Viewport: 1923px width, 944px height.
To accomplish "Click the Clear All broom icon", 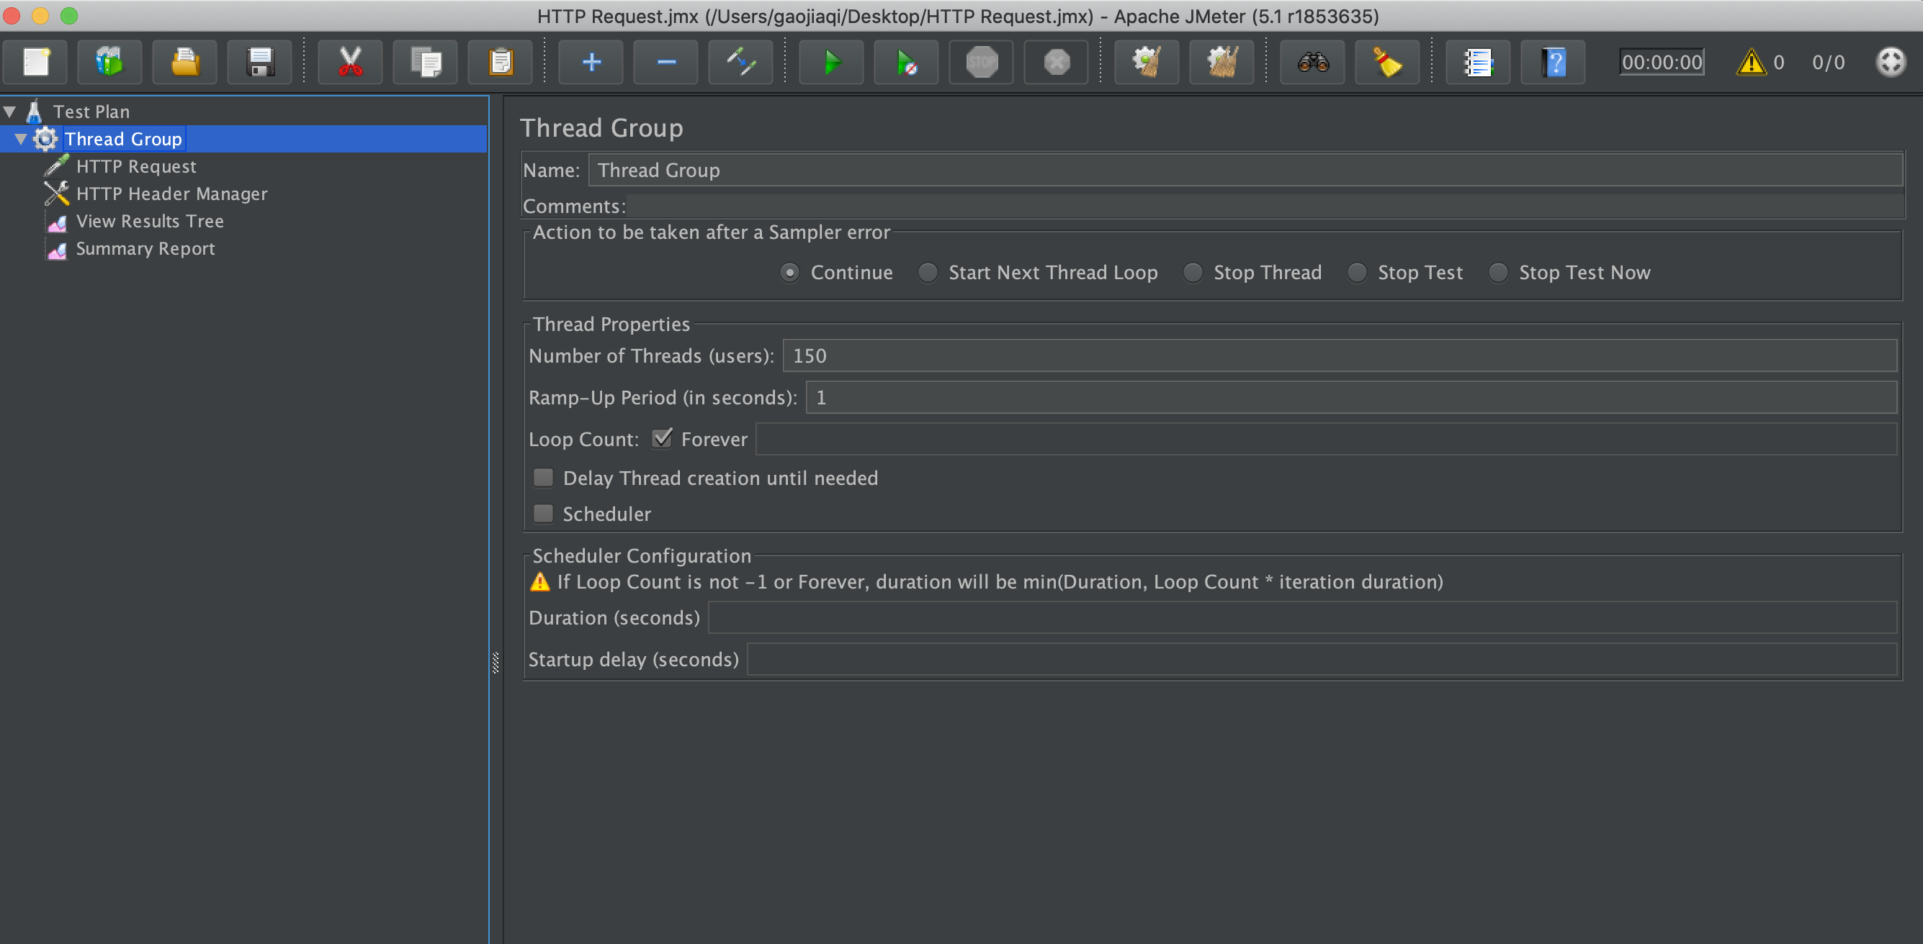I will click(1222, 63).
